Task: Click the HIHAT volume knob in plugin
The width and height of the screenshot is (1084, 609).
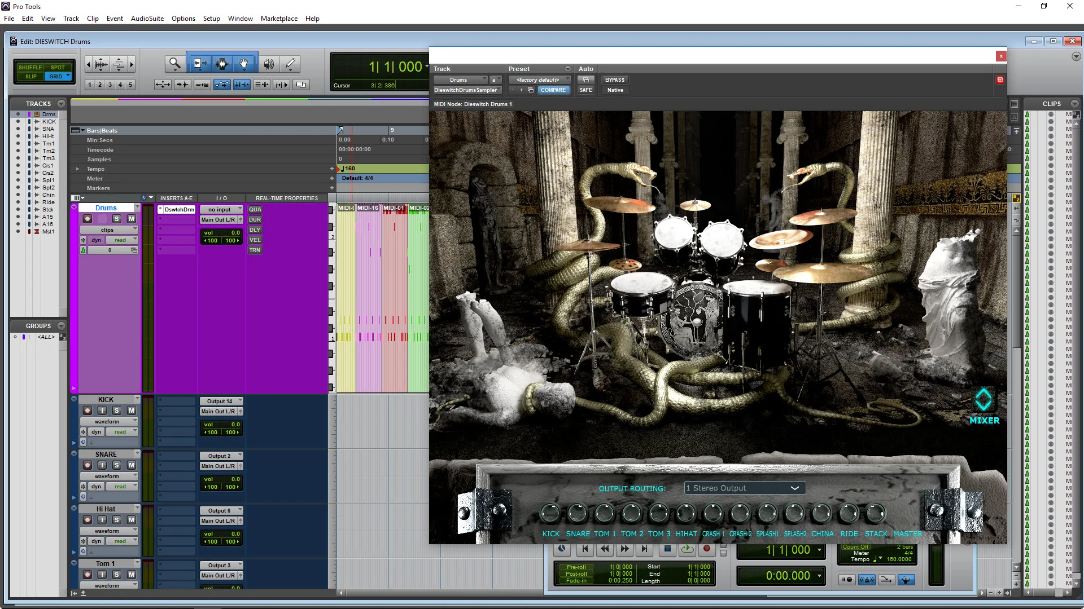Action: [686, 513]
